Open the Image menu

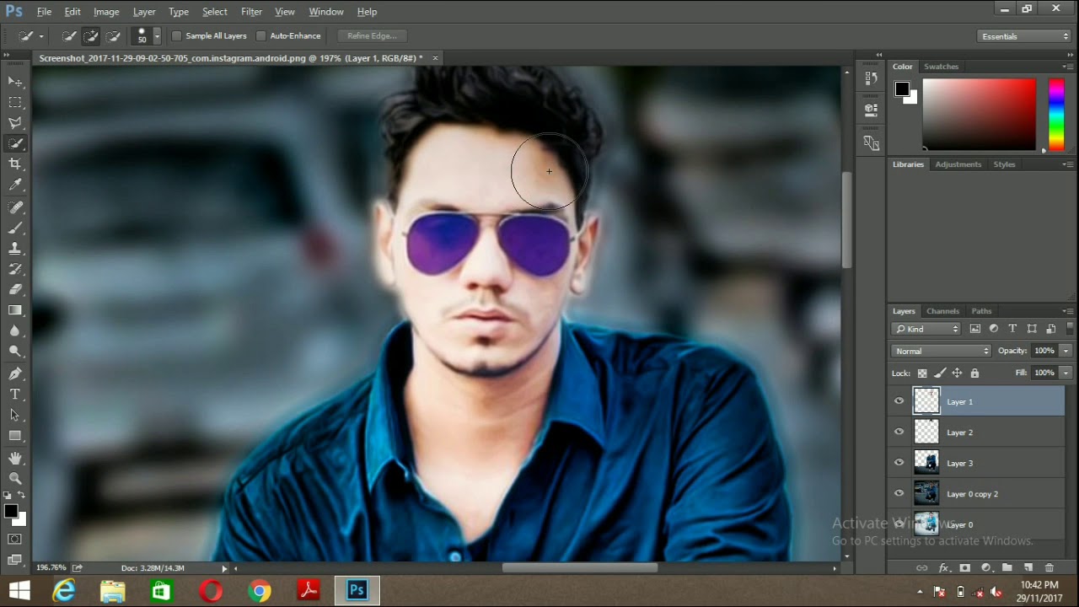tap(106, 12)
